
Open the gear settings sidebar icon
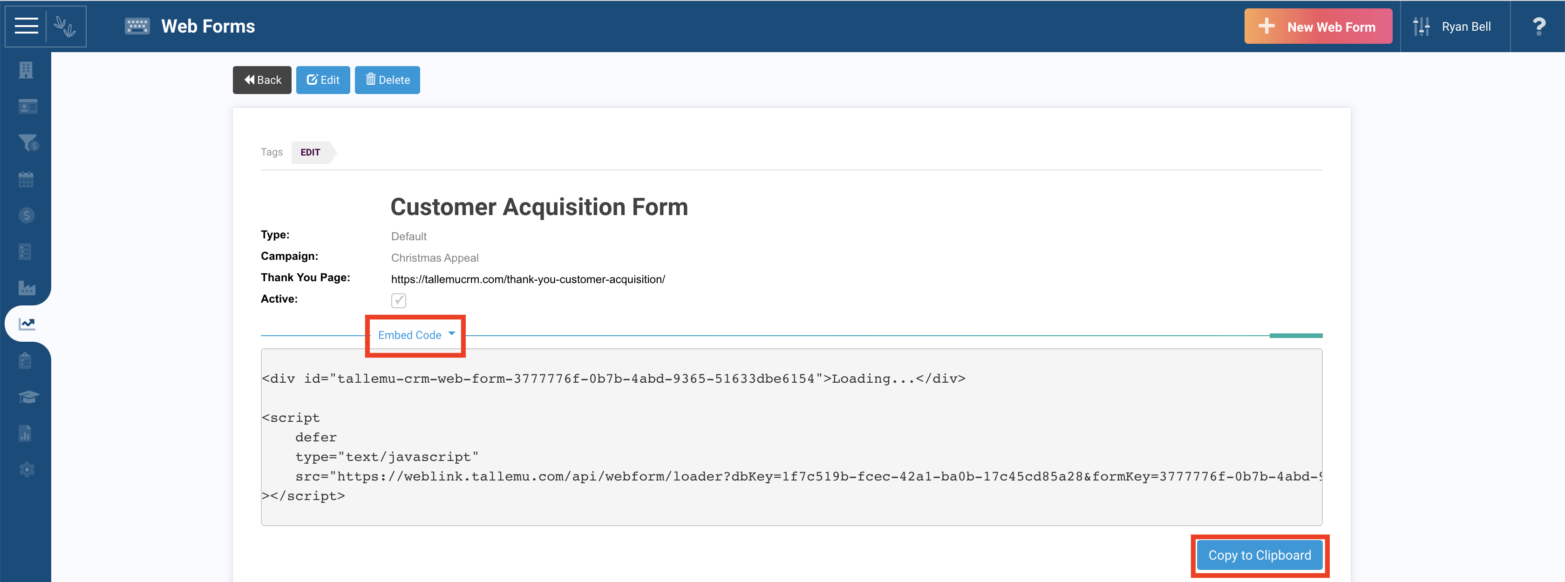26,470
